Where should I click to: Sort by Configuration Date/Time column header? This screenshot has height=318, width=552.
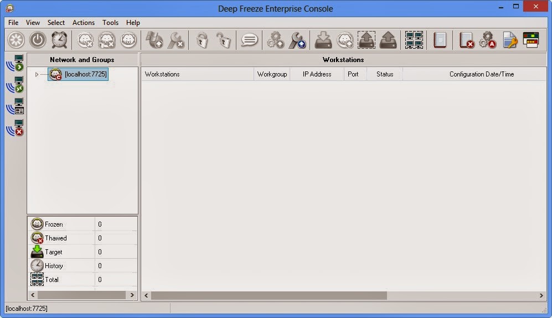474,74
